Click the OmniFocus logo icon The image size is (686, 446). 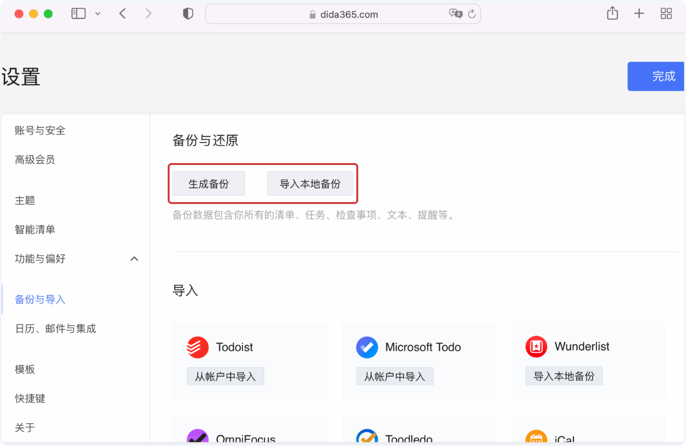(x=198, y=436)
